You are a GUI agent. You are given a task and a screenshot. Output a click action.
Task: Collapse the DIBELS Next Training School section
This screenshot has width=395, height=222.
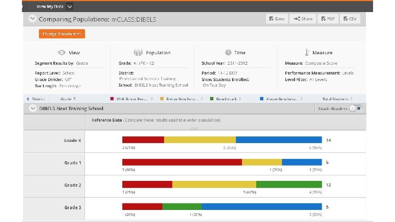(32, 109)
